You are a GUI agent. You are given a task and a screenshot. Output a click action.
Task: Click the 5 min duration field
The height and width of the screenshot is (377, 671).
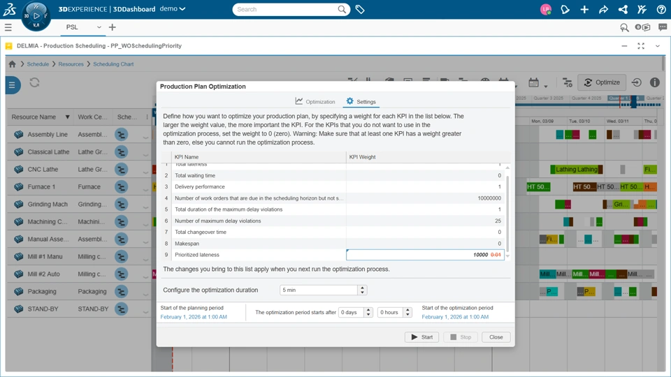(319, 290)
